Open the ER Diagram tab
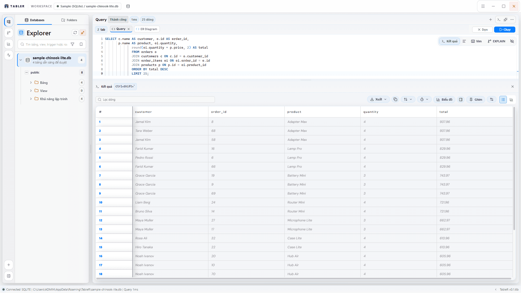Image resolution: width=521 pixels, height=293 pixels. click(x=147, y=29)
